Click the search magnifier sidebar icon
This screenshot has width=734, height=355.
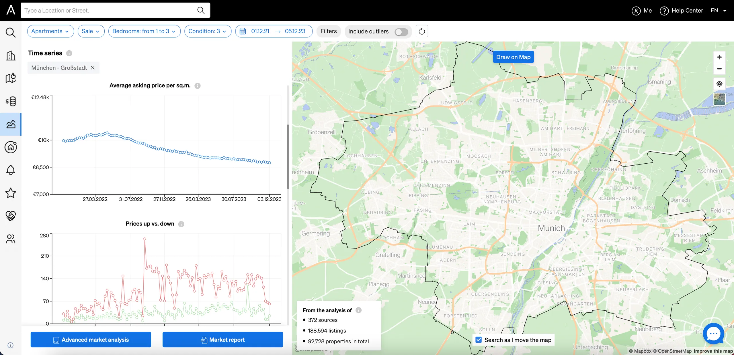coord(11,33)
